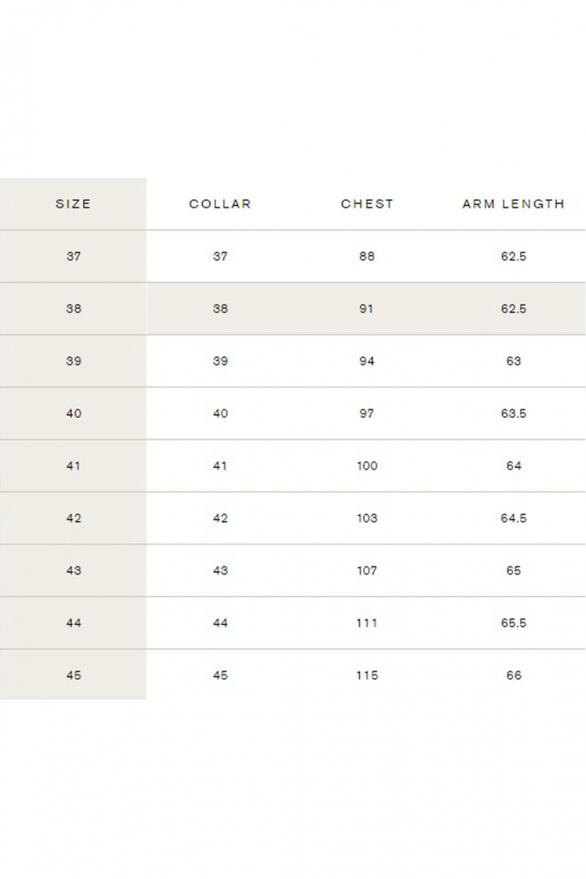Select size 37 in the SIZE column
Screen dimensions: 586x879
coord(73,256)
